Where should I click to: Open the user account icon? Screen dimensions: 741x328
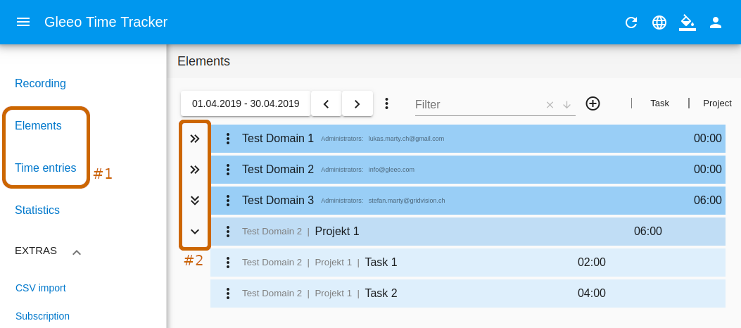tap(716, 23)
